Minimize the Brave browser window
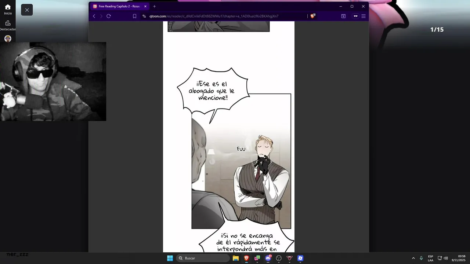 [341, 6]
